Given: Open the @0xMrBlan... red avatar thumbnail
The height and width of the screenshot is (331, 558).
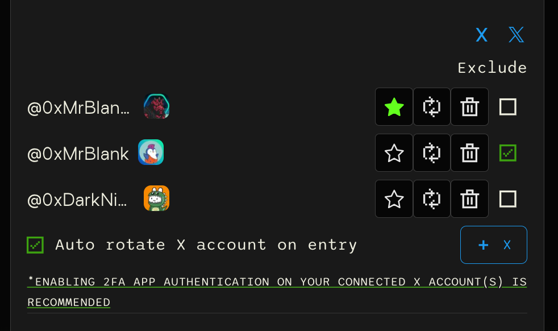Looking at the screenshot, I should pyautogui.click(x=156, y=106).
